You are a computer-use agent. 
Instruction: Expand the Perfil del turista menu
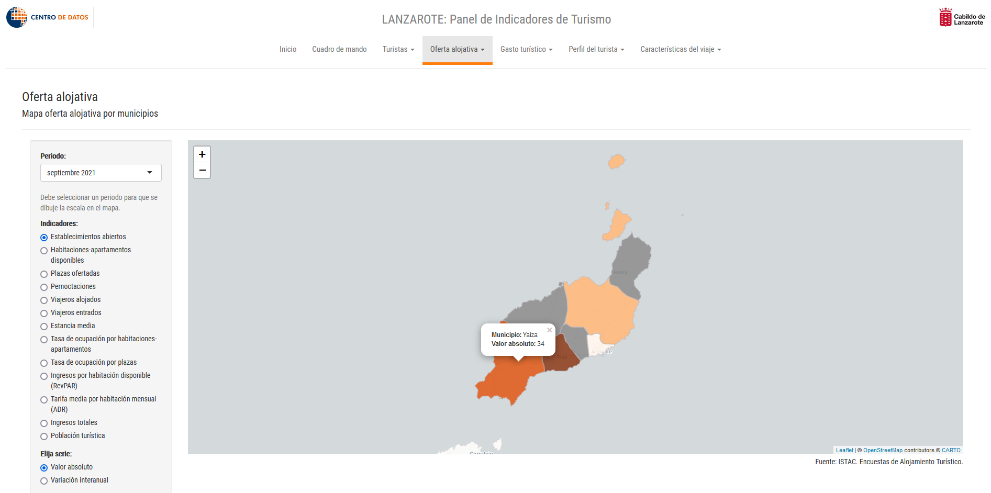coord(596,49)
